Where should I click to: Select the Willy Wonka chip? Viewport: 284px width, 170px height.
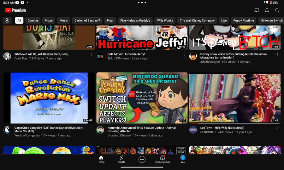(x=165, y=20)
